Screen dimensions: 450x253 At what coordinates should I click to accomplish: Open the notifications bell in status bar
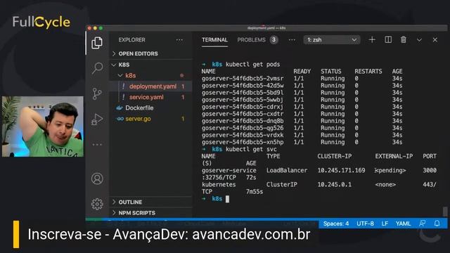click(x=437, y=223)
